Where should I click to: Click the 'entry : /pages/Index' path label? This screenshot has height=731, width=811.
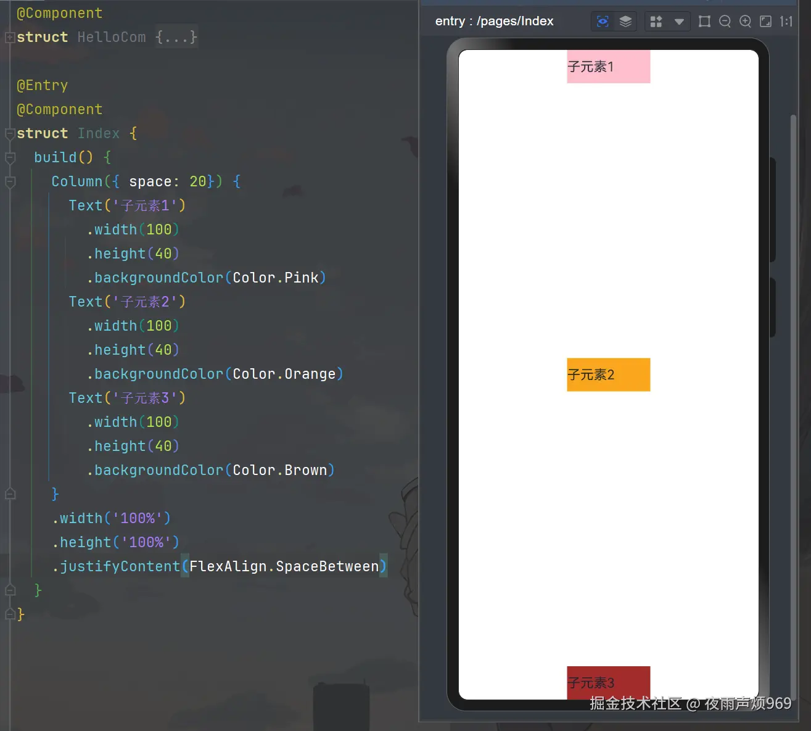pos(494,21)
